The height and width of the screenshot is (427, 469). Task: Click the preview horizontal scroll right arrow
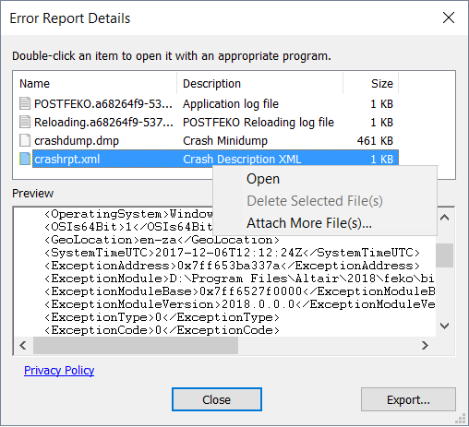425,345
